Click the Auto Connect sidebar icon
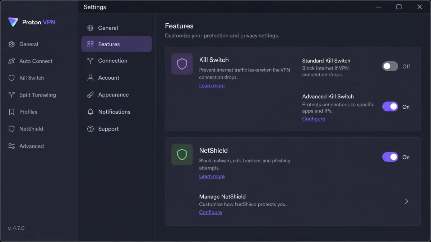Viewport: 431px width, 242px height. pos(11,61)
